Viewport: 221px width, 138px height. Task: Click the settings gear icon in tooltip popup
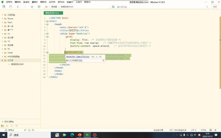103,60
